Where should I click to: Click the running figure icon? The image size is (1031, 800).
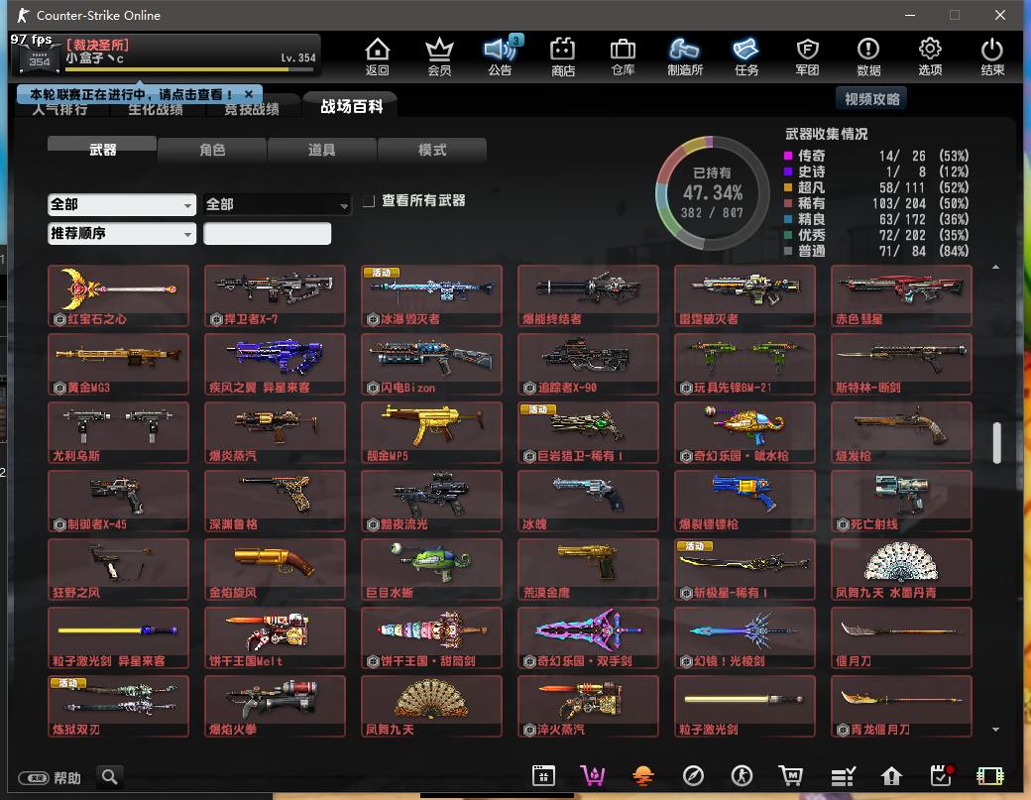743,776
